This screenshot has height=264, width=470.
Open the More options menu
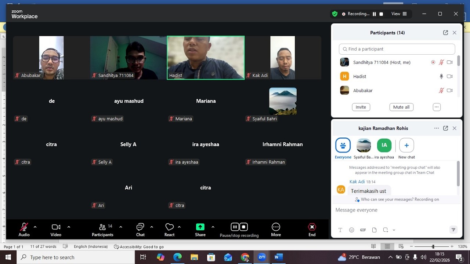tap(276, 230)
